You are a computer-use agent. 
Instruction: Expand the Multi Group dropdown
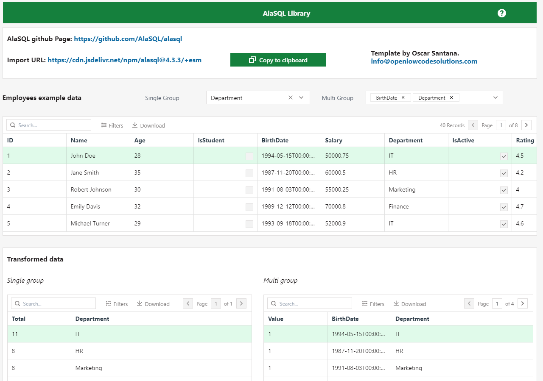coord(495,98)
